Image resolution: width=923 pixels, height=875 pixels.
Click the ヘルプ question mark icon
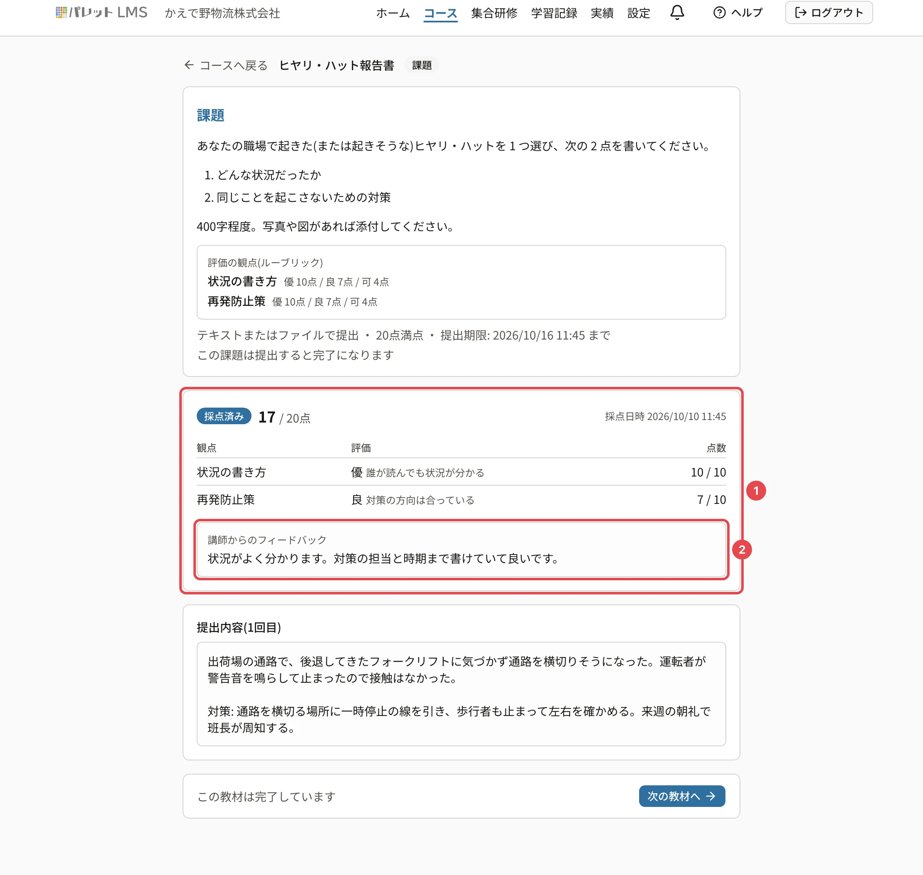(719, 12)
